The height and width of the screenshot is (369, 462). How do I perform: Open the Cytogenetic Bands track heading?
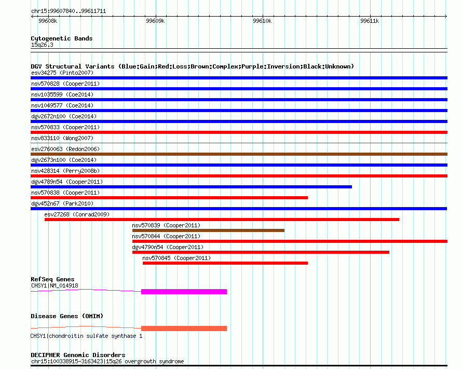(x=62, y=38)
